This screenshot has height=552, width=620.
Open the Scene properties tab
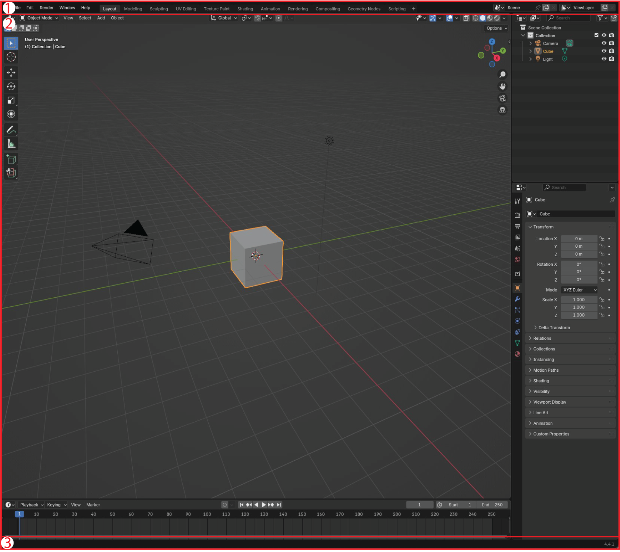517,249
